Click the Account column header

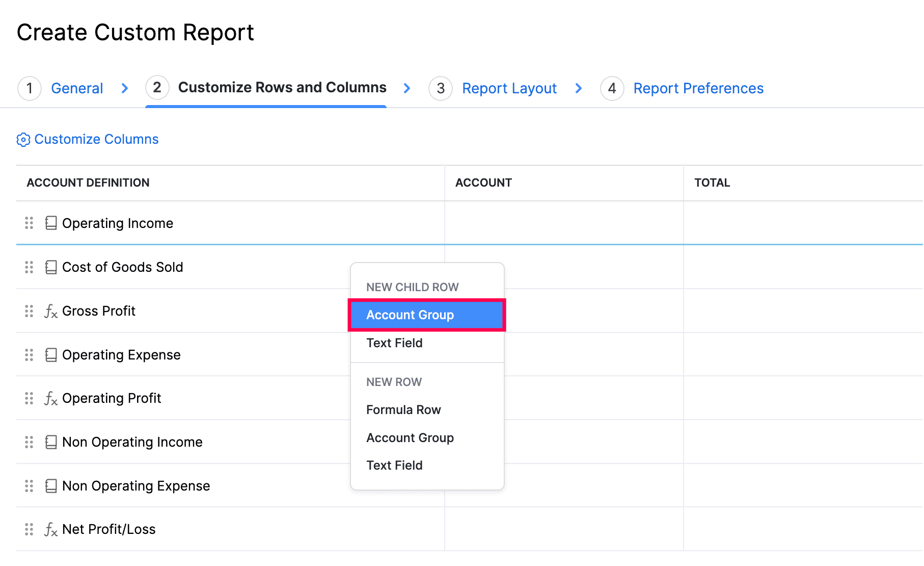(x=483, y=183)
